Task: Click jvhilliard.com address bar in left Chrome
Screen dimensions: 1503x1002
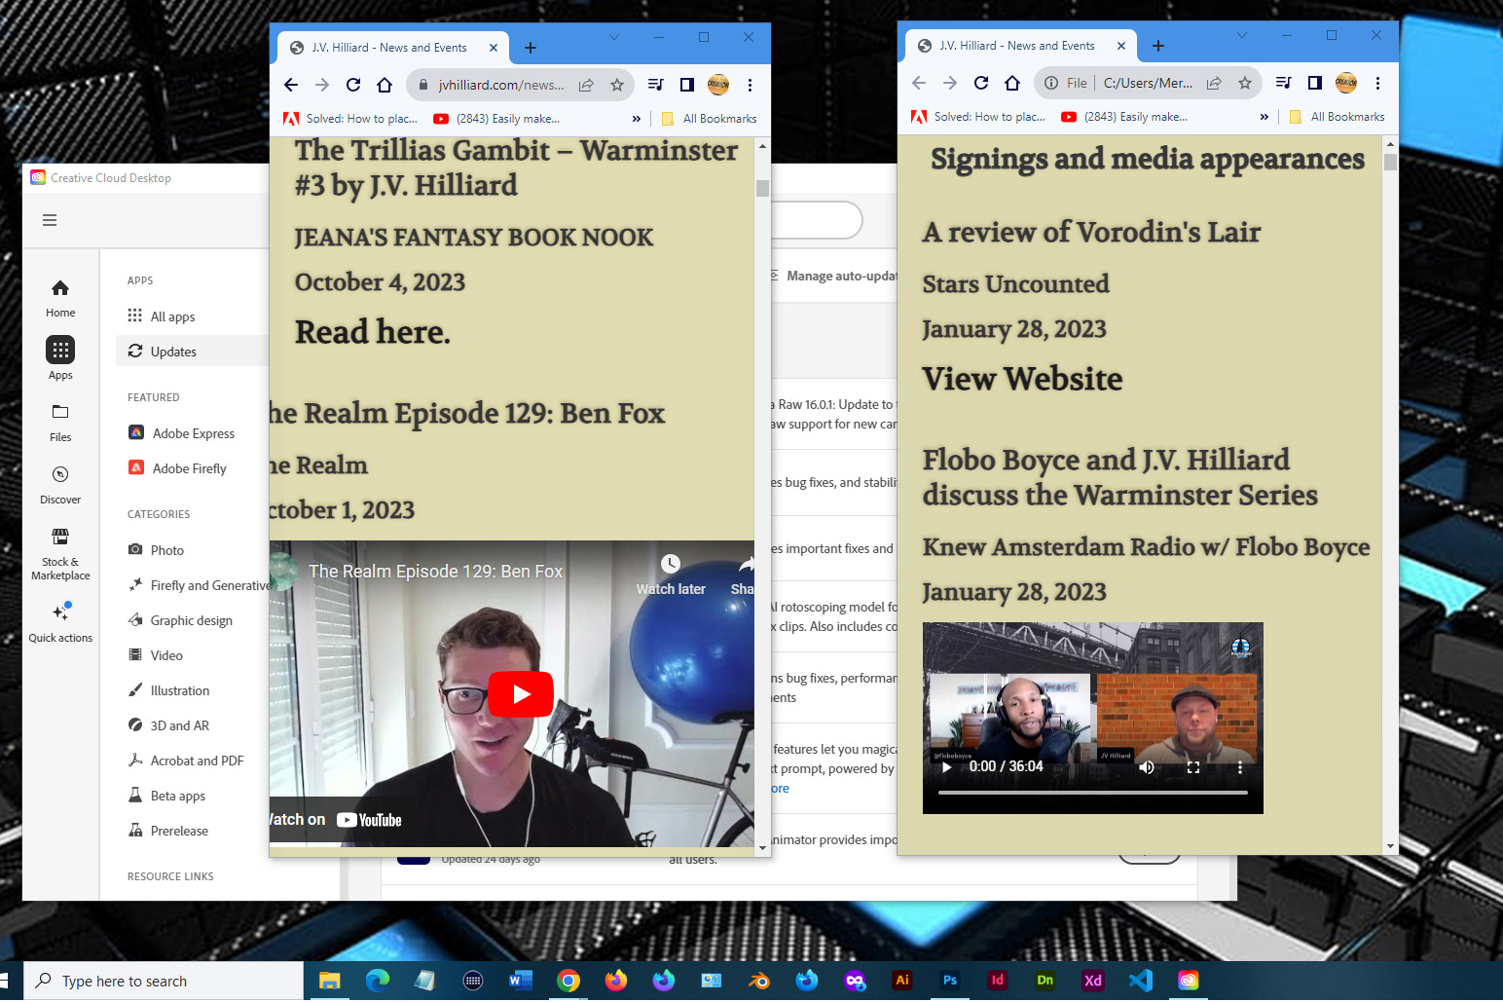Action: point(500,85)
